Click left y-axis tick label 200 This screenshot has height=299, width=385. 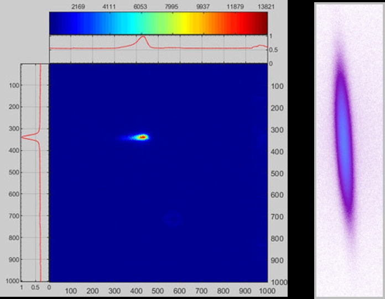click(14, 107)
